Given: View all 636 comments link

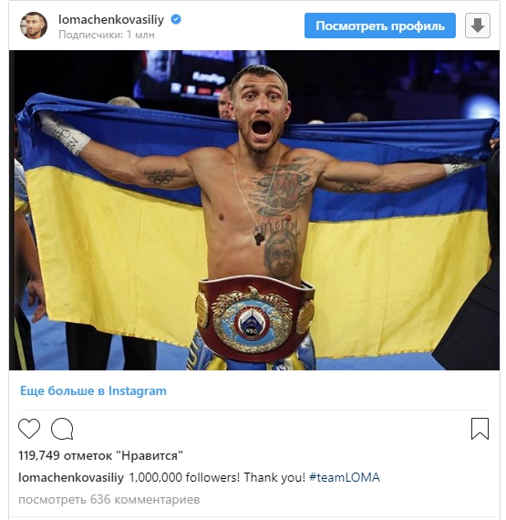Looking at the screenshot, I should point(109,499).
